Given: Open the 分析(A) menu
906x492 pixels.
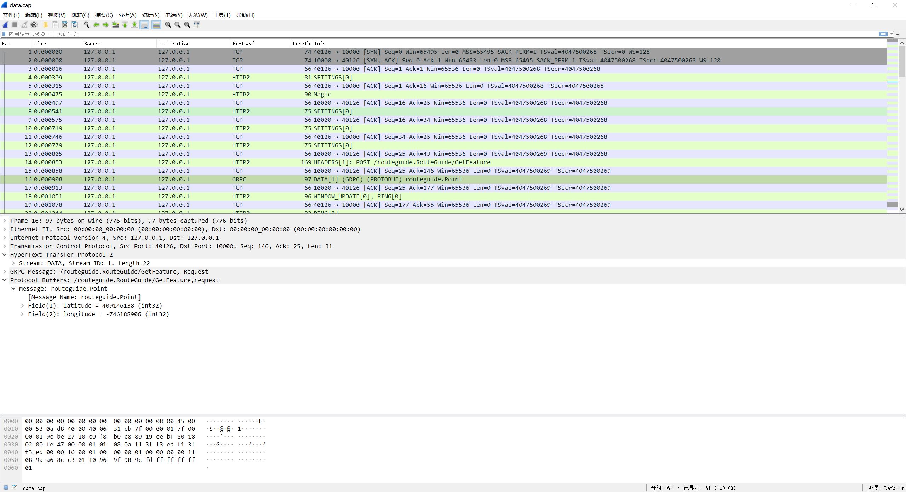Looking at the screenshot, I should 127,15.
